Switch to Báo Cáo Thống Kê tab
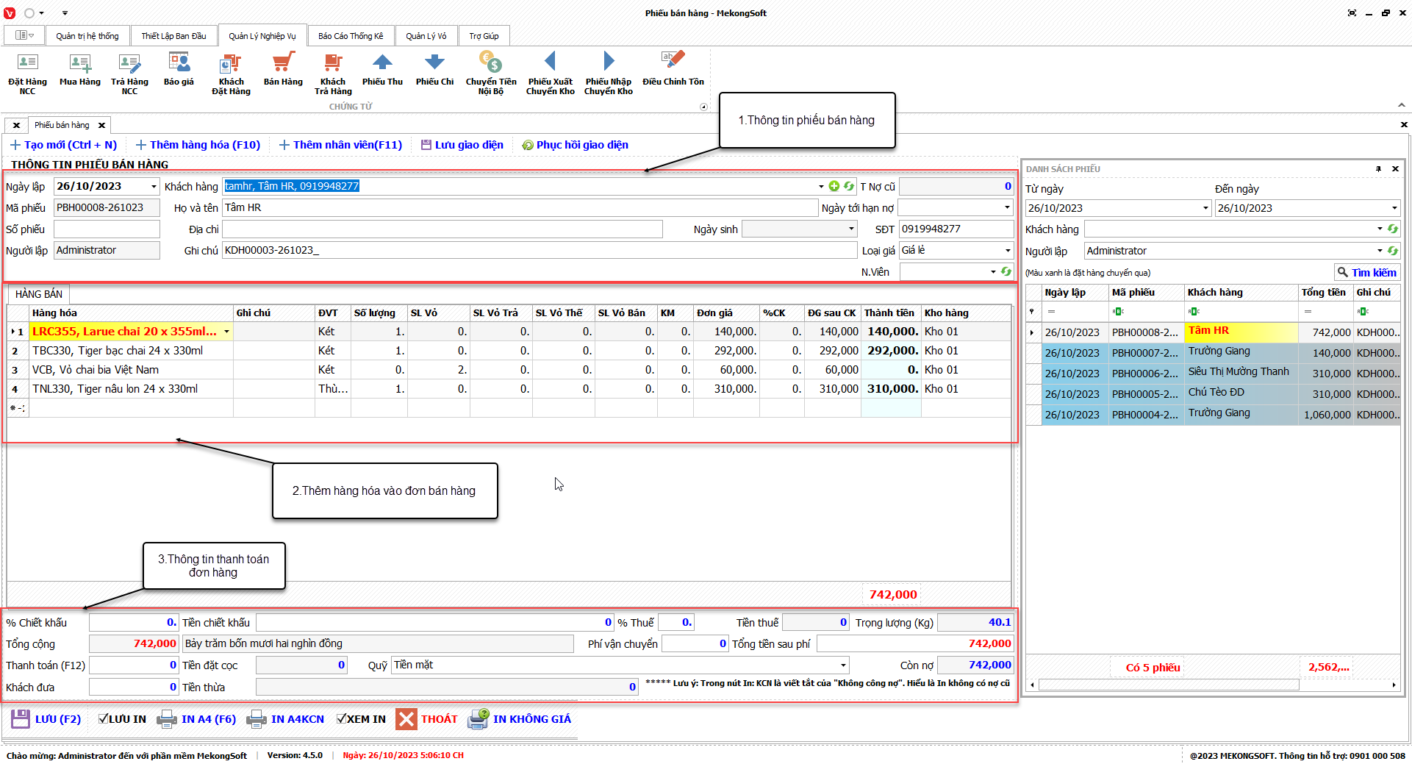Image resolution: width=1412 pixels, height=764 pixels. [351, 36]
